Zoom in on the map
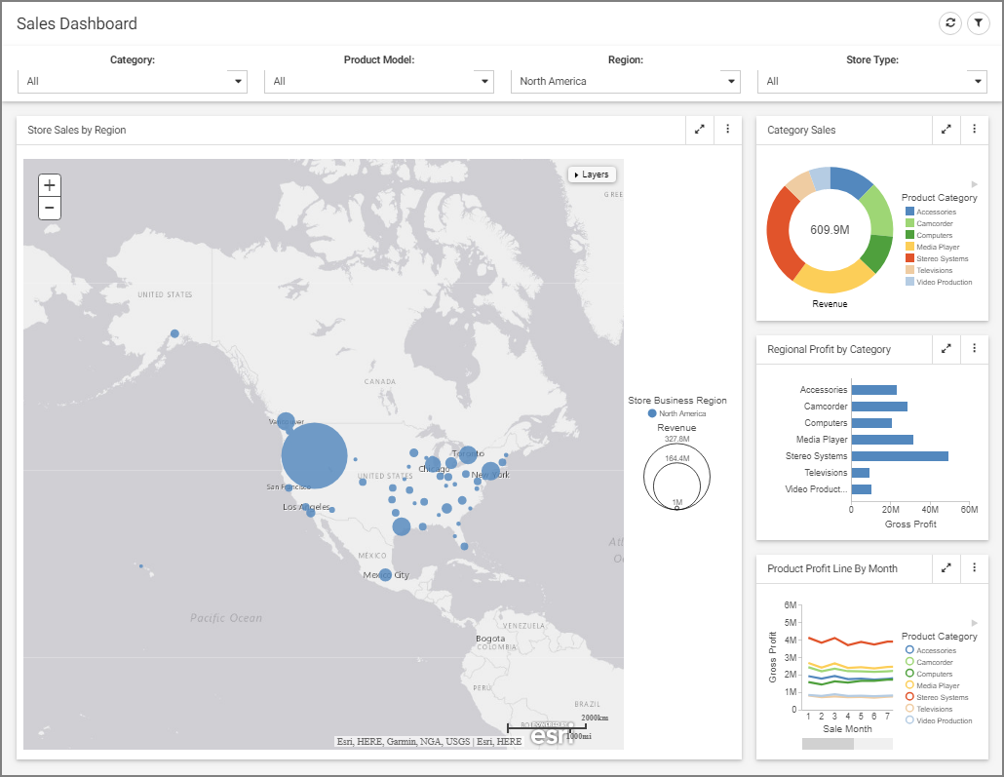Image resolution: width=1004 pixels, height=777 pixels. coord(50,185)
